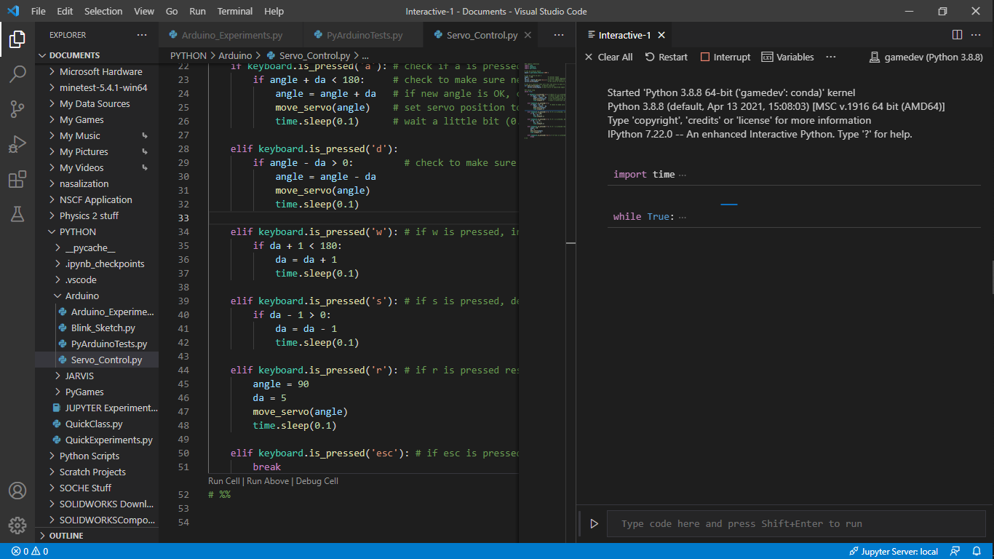Run the current cell via Run Cell
994x559 pixels.
pyautogui.click(x=223, y=480)
